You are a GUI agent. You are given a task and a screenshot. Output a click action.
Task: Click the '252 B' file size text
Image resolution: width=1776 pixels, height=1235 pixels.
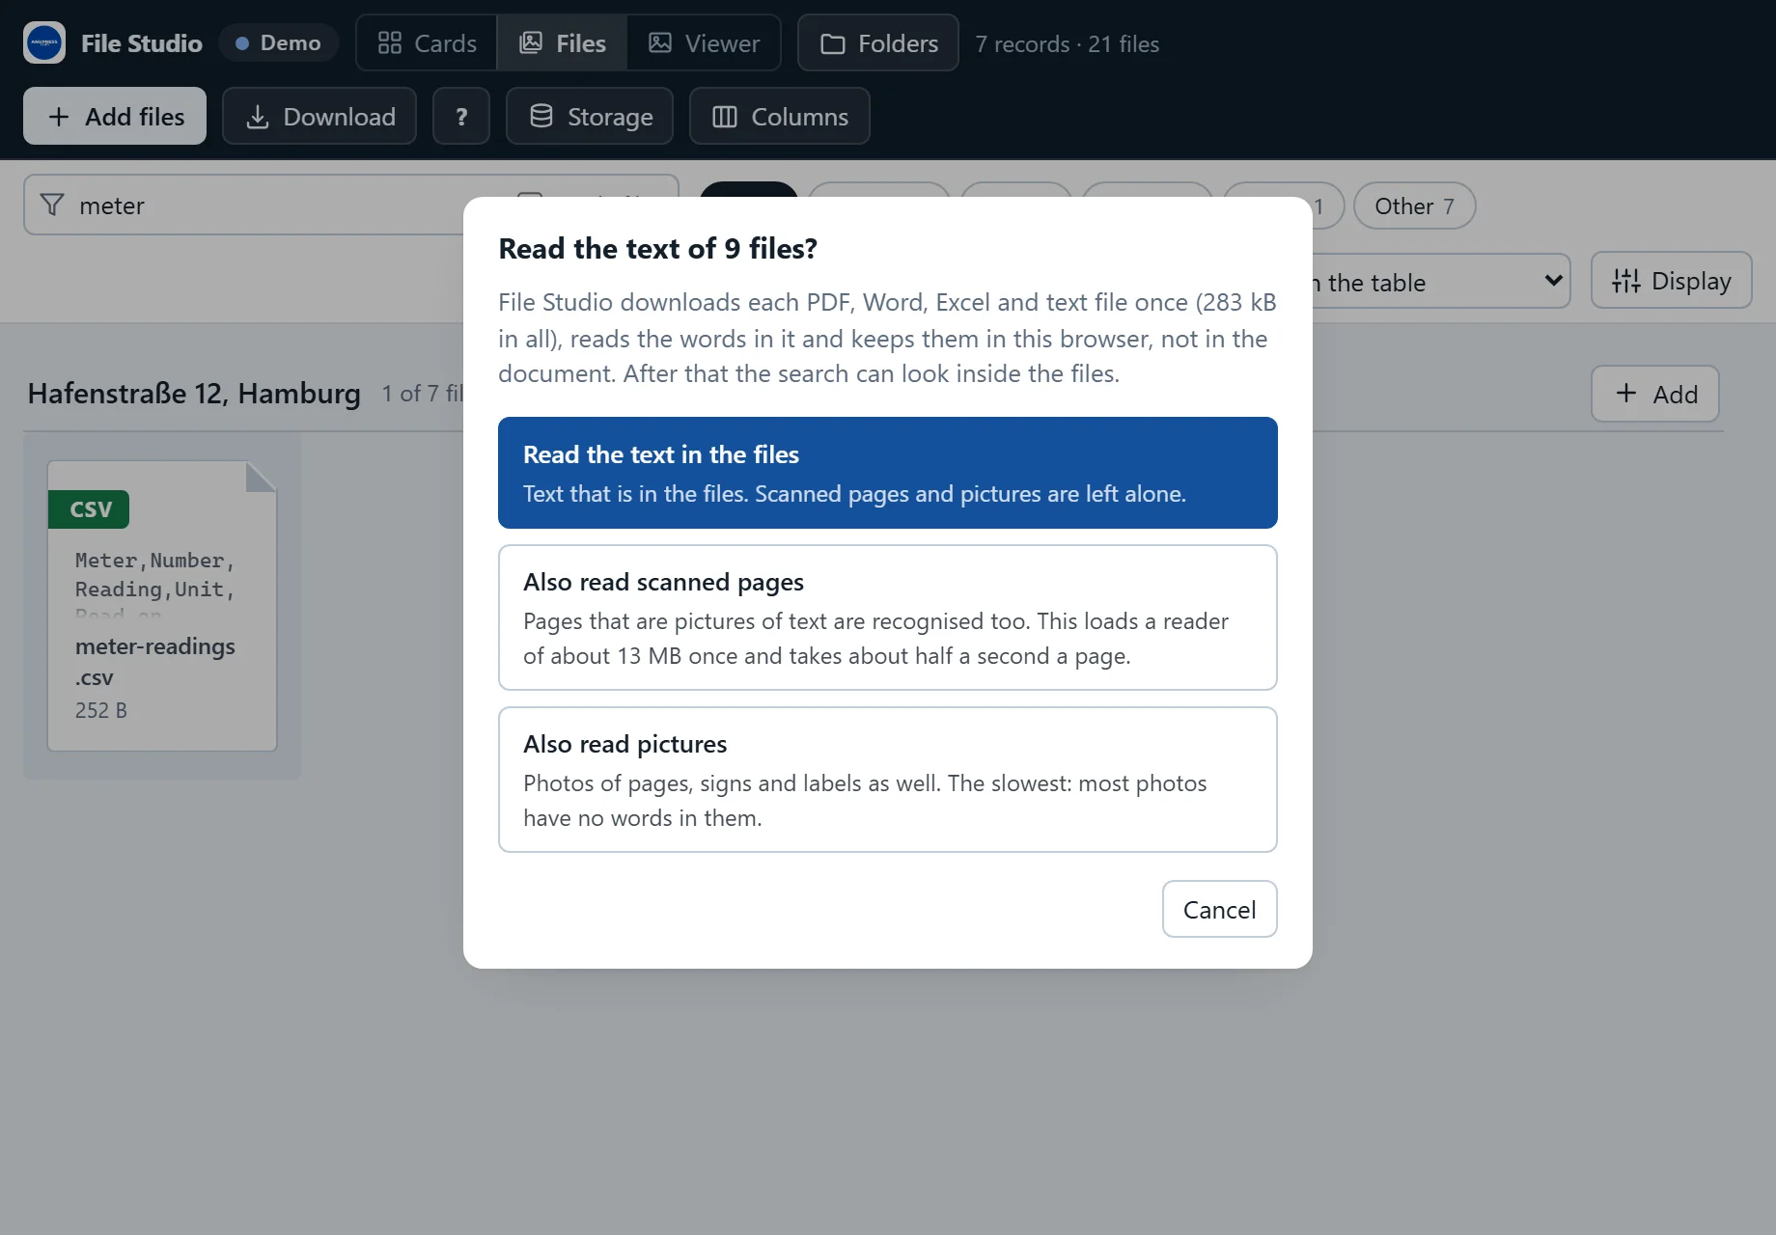coord(101,710)
